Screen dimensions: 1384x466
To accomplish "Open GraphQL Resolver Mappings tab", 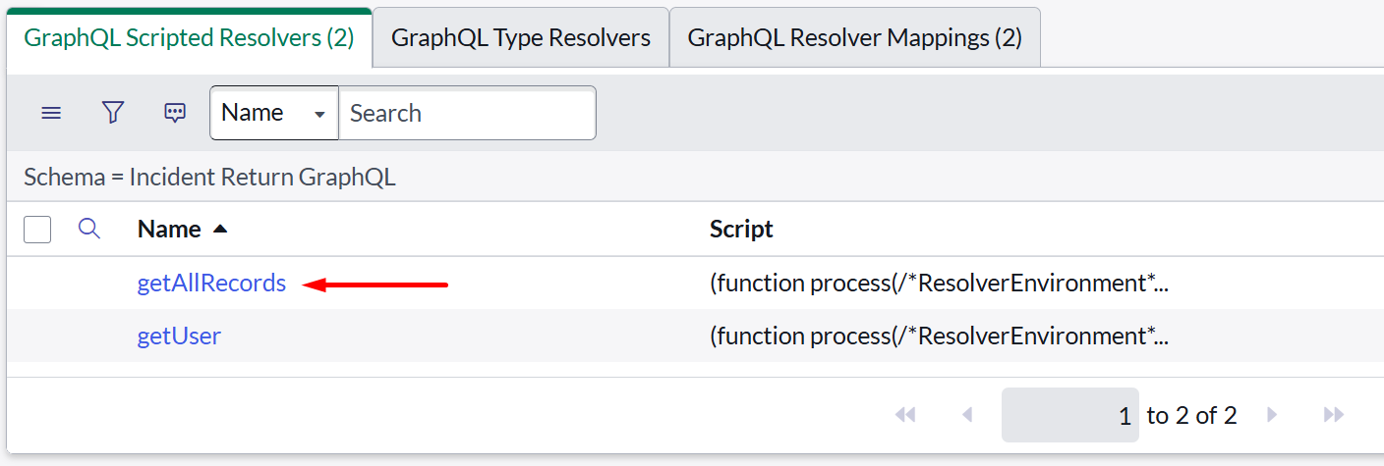I will [x=854, y=38].
